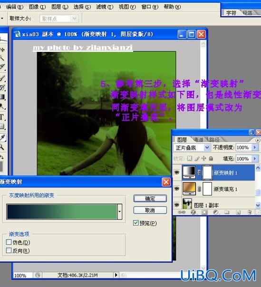The width and height of the screenshot is (261, 287).
Task: Select the Zoom magnifier tool
Action: click(x=2, y=147)
